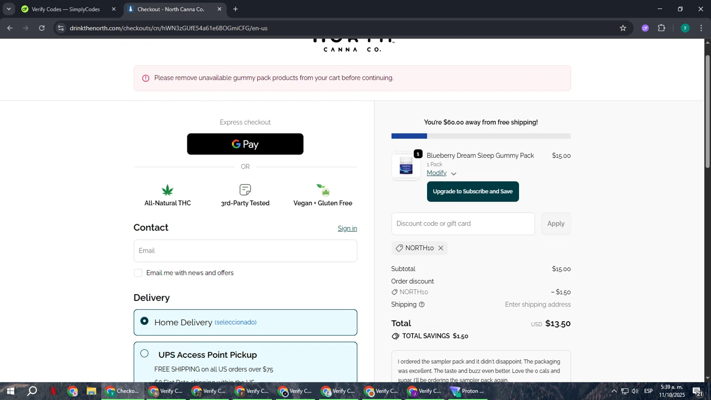The width and height of the screenshot is (711, 400).
Task: Click Discount code or gift card field
Action: click(x=463, y=224)
